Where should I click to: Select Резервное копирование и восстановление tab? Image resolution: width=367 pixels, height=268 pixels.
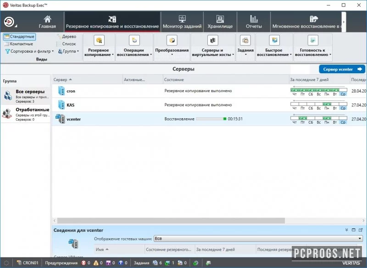click(x=112, y=22)
